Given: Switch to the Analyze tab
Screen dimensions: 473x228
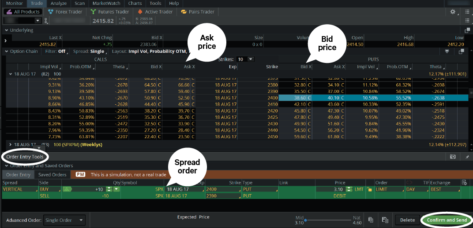Looking at the screenshot, I should (x=59, y=4).
